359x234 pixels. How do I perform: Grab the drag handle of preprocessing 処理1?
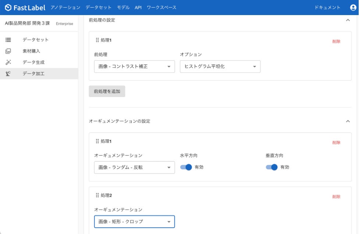(x=97, y=40)
